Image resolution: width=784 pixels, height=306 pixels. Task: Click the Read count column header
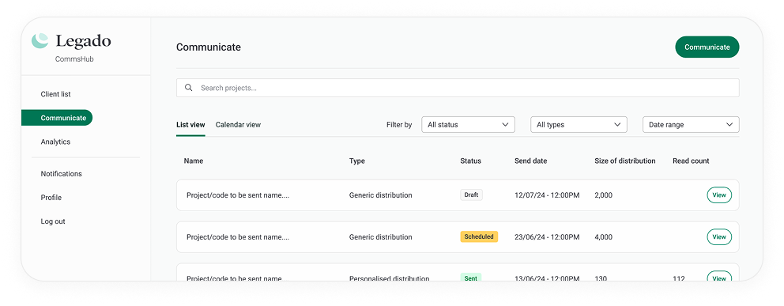tap(691, 161)
